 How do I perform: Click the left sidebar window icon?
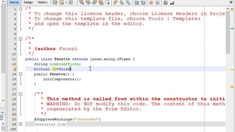click(x=1, y=118)
